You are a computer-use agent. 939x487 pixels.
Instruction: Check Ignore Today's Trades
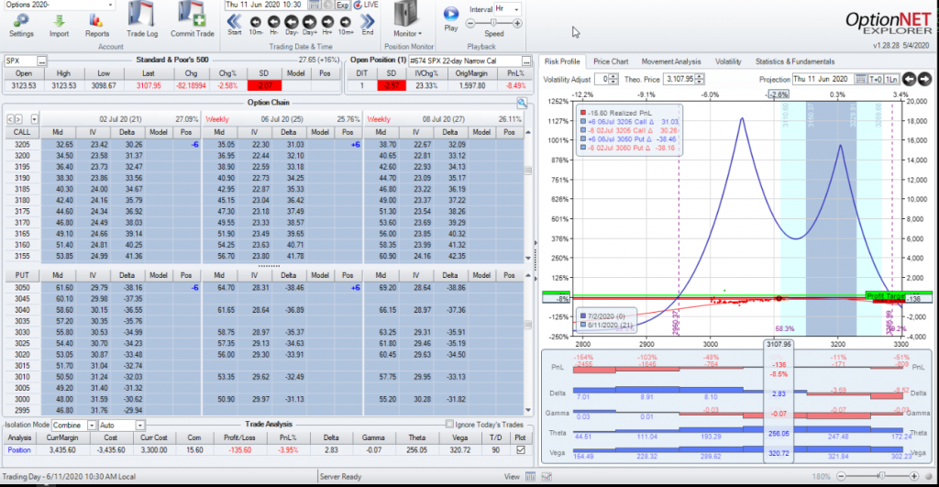pos(449,424)
